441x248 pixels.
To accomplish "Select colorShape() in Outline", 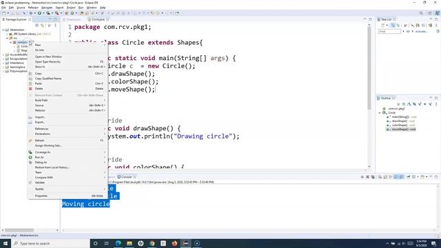I will tap(401, 125).
